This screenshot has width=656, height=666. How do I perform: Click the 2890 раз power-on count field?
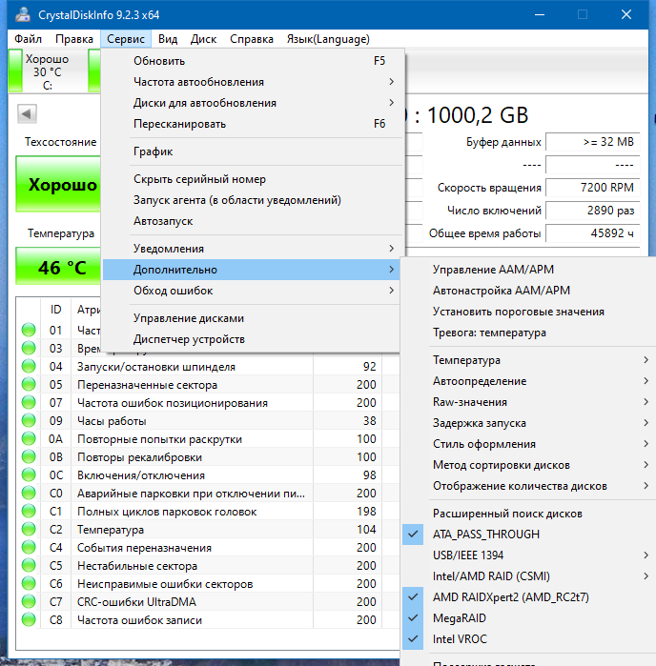593,211
